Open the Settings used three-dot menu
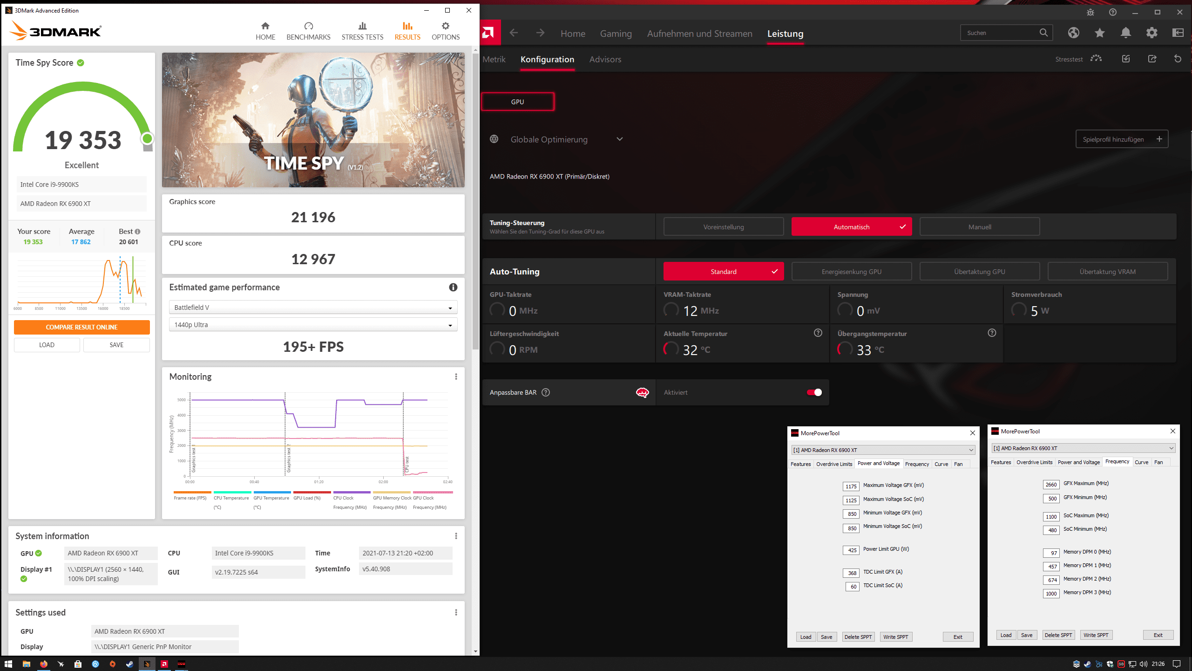The height and width of the screenshot is (671, 1192). 456,612
